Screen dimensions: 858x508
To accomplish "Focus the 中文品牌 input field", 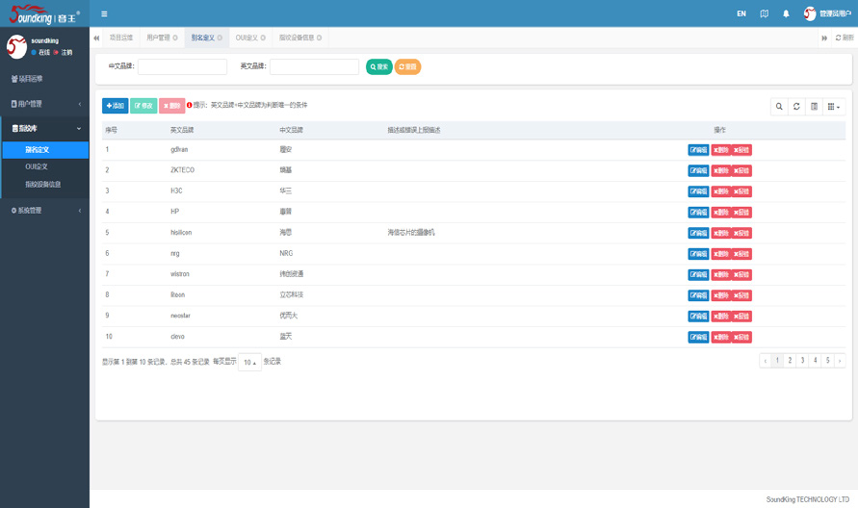I will [x=182, y=66].
